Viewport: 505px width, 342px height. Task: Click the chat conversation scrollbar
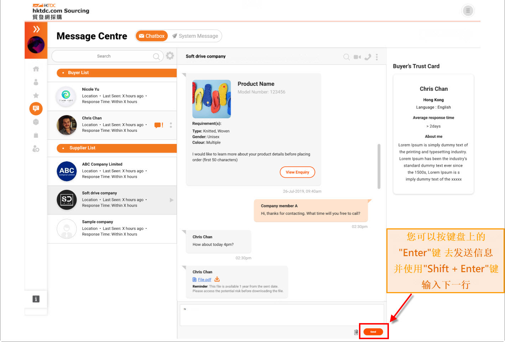click(x=379, y=166)
